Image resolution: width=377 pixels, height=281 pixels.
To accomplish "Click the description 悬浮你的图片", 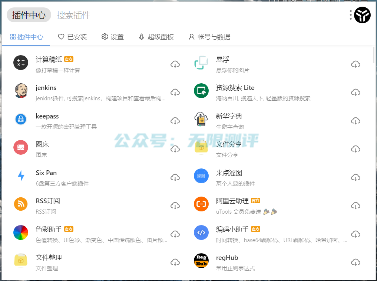I will (x=232, y=70).
